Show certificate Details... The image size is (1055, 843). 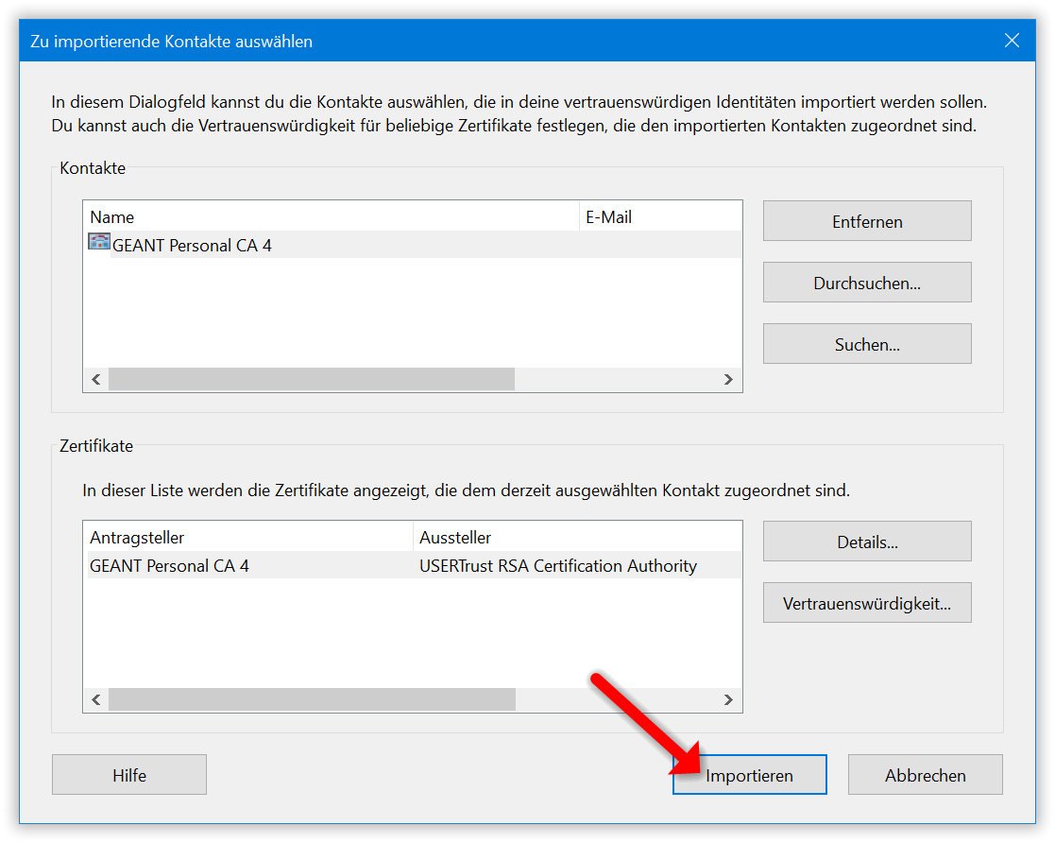(867, 542)
